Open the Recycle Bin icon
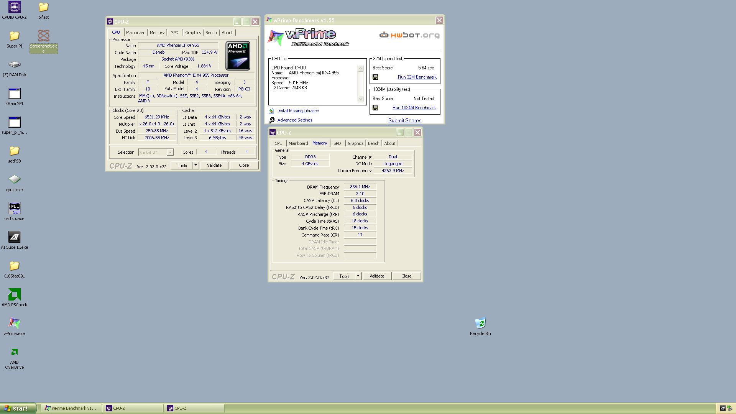This screenshot has width=736, height=414. (480, 327)
